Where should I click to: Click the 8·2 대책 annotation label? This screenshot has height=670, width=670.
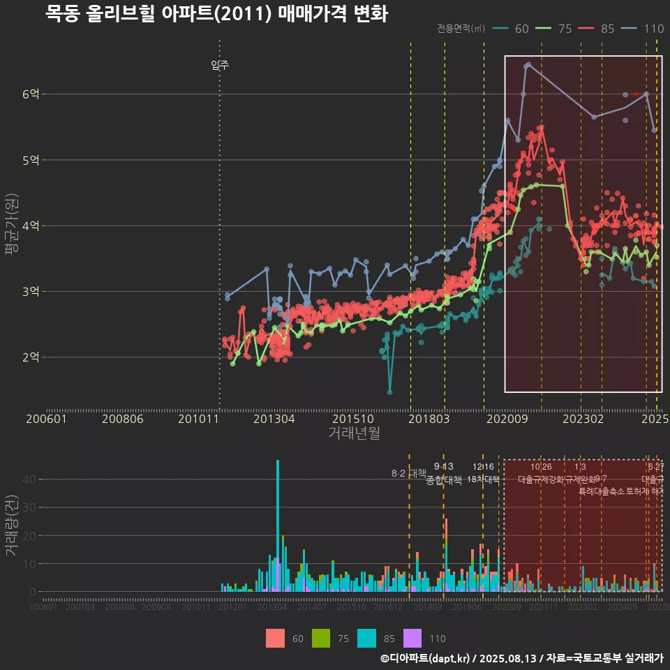click(409, 473)
